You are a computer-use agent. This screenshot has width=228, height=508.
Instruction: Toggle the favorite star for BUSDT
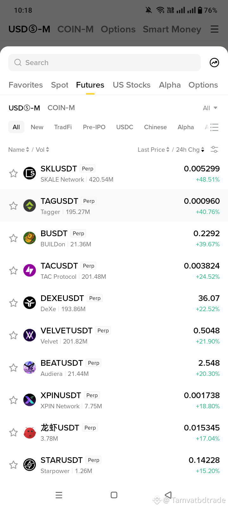point(13,238)
